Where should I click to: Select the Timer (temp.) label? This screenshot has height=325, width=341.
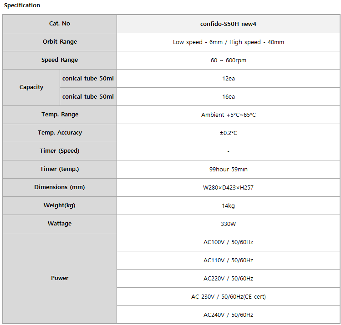coord(60,169)
